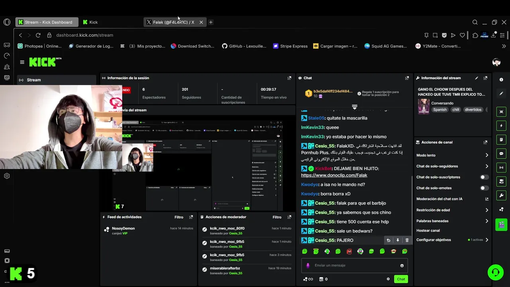The height and width of the screenshot is (287, 510).
Task: Pop out the Información del stream panel
Action: click(x=485, y=78)
